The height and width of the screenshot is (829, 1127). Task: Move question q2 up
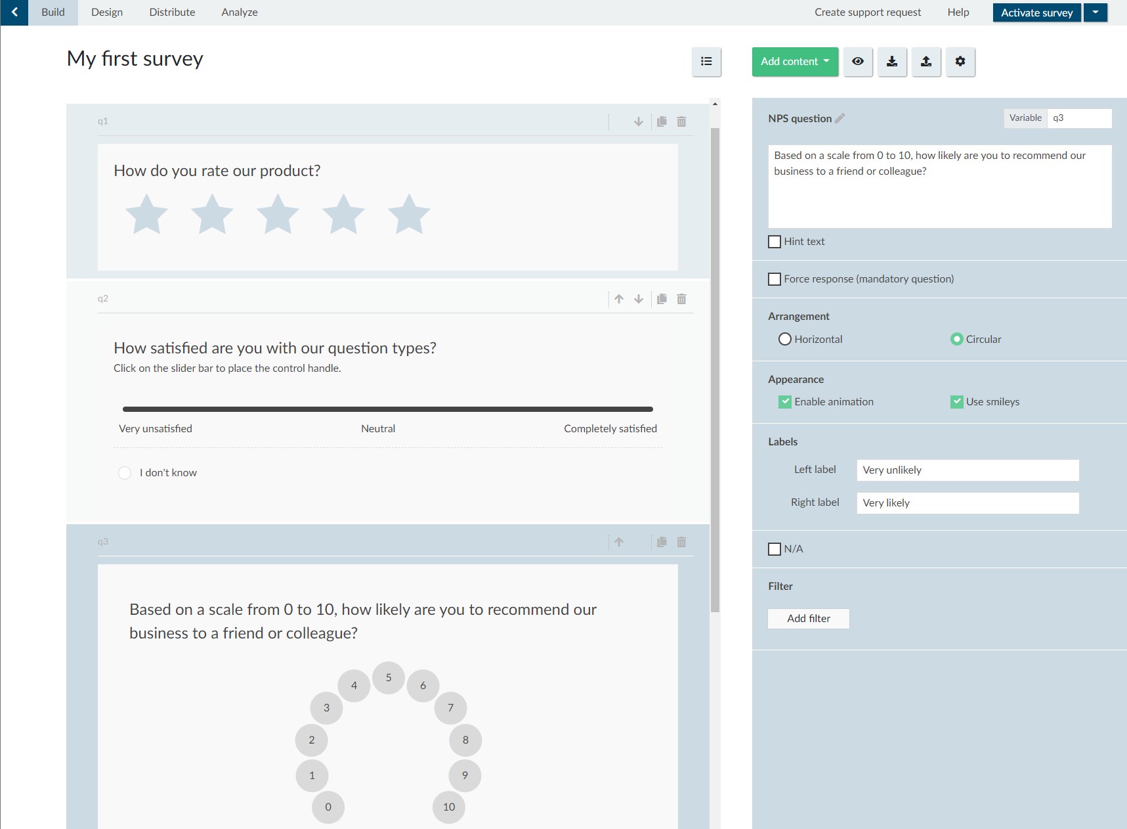[x=619, y=299]
